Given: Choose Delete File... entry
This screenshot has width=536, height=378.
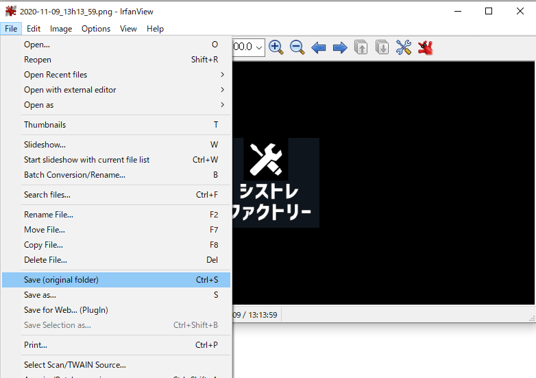Looking at the screenshot, I should (117, 260).
